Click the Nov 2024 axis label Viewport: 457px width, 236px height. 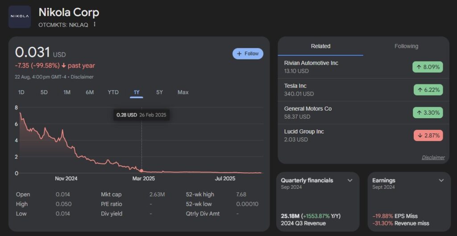tap(66, 178)
